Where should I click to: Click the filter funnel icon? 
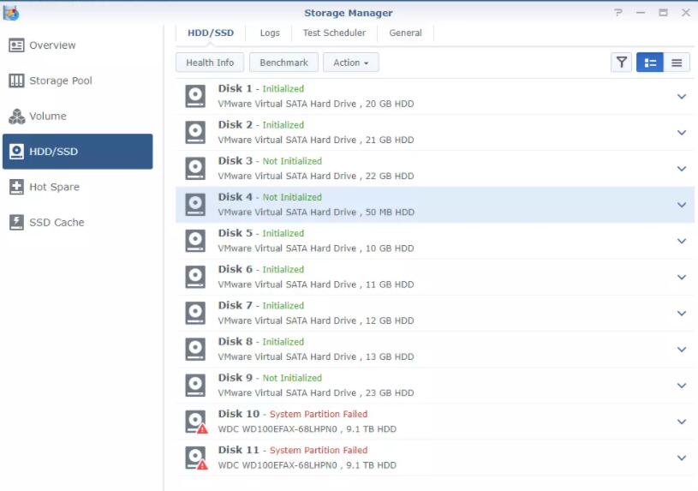(x=622, y=63)
